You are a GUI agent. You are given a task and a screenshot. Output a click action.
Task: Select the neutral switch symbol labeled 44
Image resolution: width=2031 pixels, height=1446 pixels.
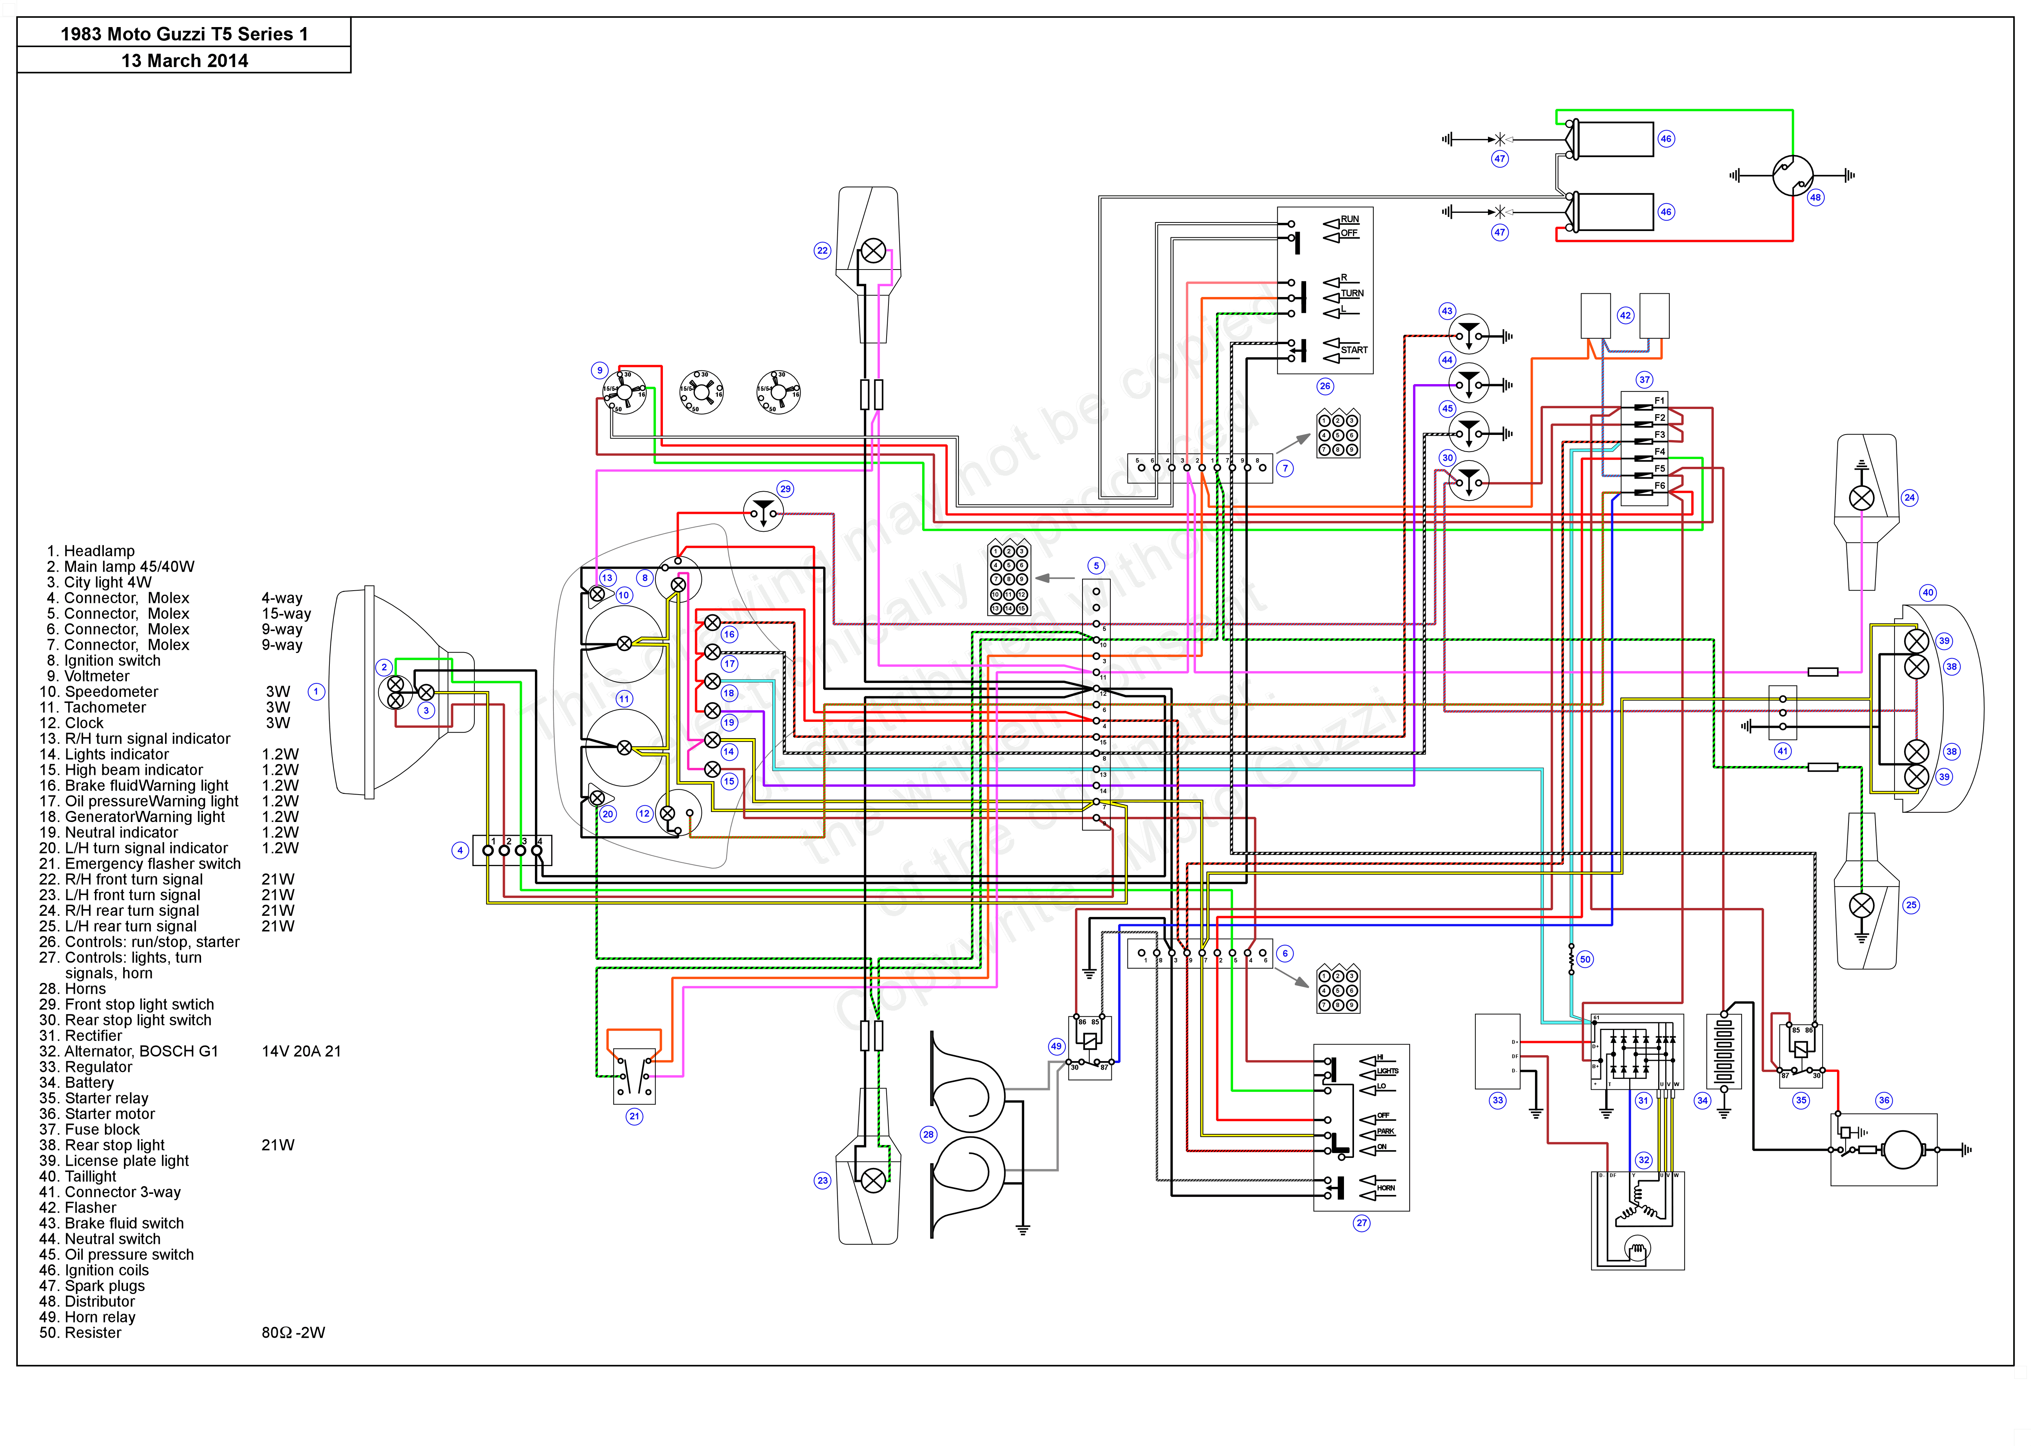click(x=1469, y=384)
